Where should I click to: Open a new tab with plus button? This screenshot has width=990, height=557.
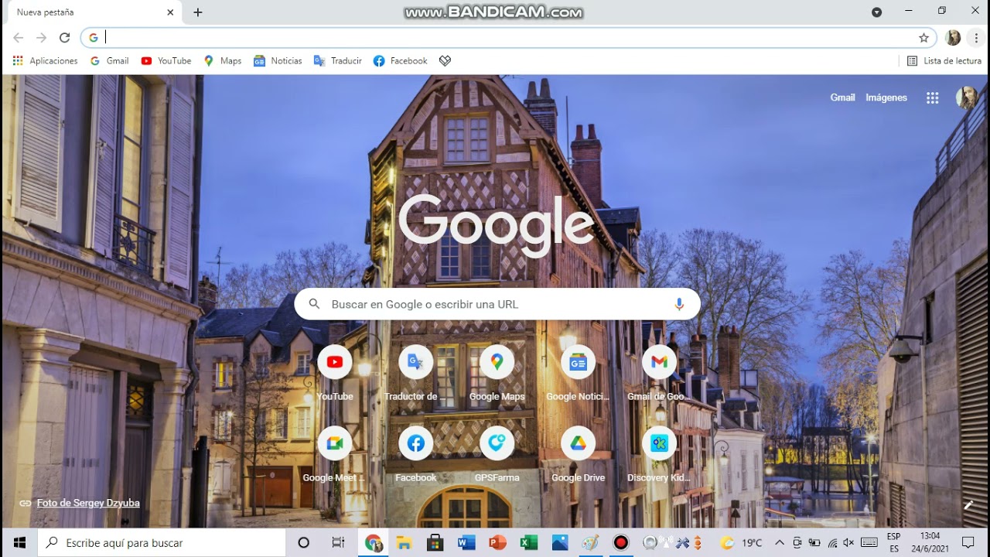(198, 12)
